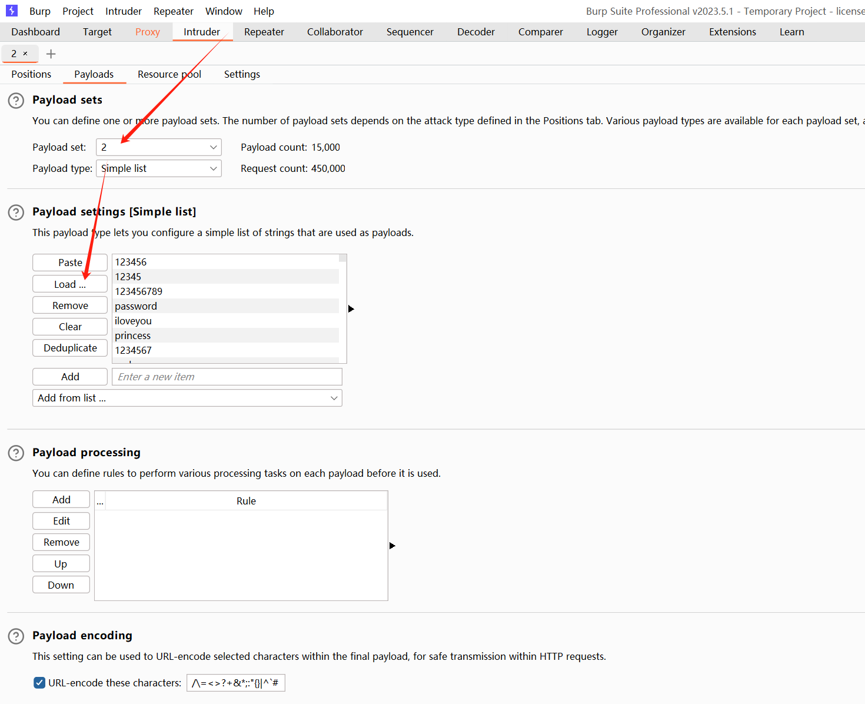Click Remove in payload processing
Screen dimensions: 865x704
(61, 542)
